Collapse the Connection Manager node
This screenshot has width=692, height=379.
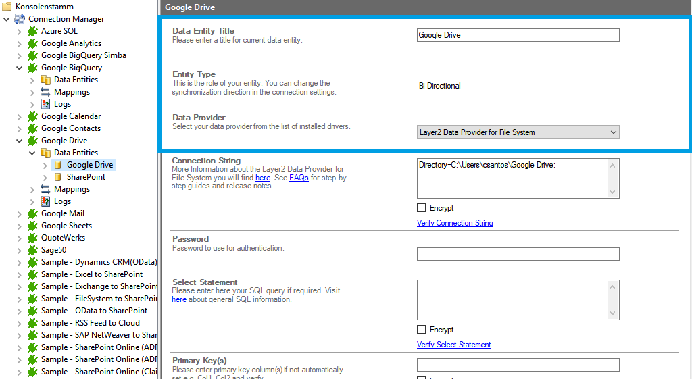pyautogui.click(x=6, y=19)
